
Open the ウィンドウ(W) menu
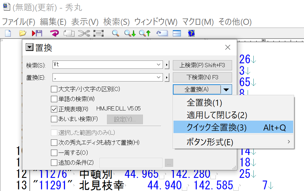pyautogui.click(x=156, y=22)
